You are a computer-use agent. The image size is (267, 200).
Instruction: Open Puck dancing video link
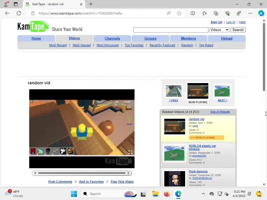[x=198, y=171]
